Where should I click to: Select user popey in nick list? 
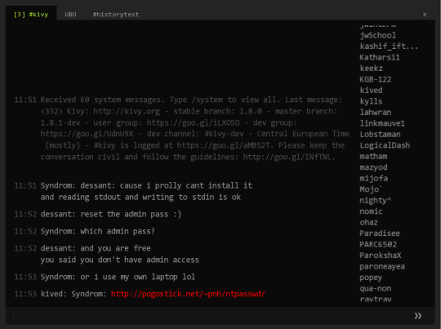371,278
